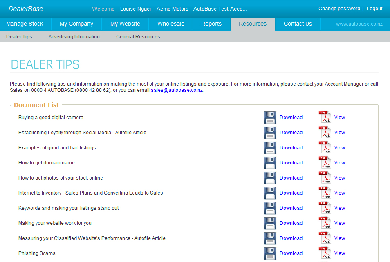Viewport: 390px width, 262px height.
Task: Click the disk icon for How to get photos of your stock online
Action: point(270,178)
